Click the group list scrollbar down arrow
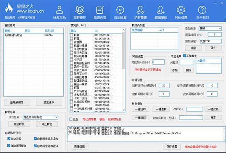 coord(124,110)
